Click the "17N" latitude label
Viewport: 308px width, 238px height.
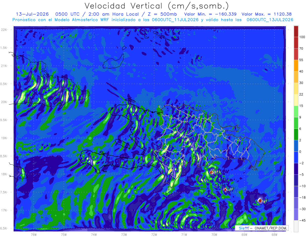coord(4,211)
